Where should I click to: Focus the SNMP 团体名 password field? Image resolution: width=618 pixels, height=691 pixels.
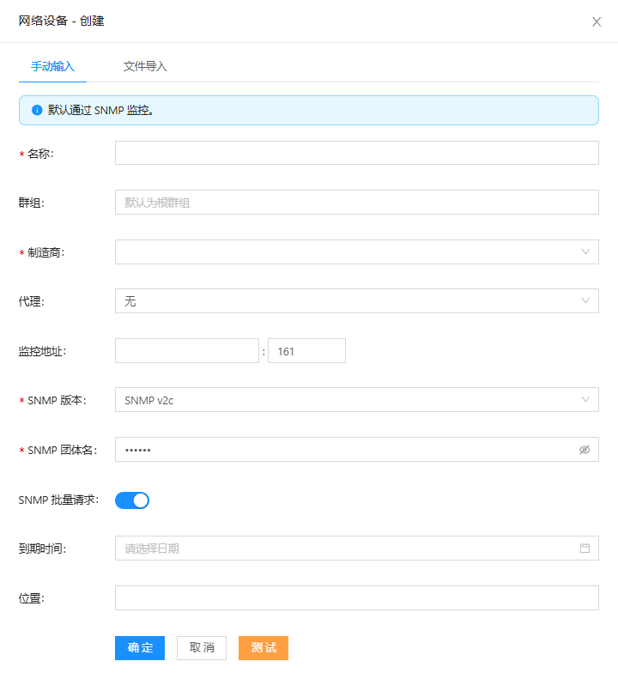(x=343, y=449)
